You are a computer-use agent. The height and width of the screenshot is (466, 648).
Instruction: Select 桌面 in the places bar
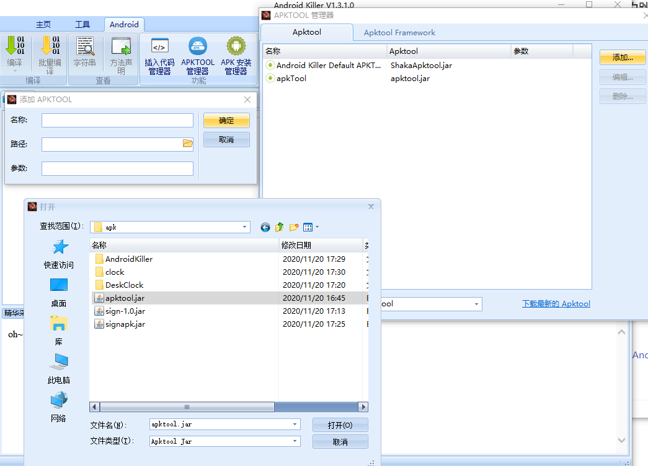click(x=59, y=293)
